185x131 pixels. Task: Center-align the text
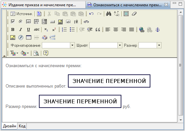[116, 30]
